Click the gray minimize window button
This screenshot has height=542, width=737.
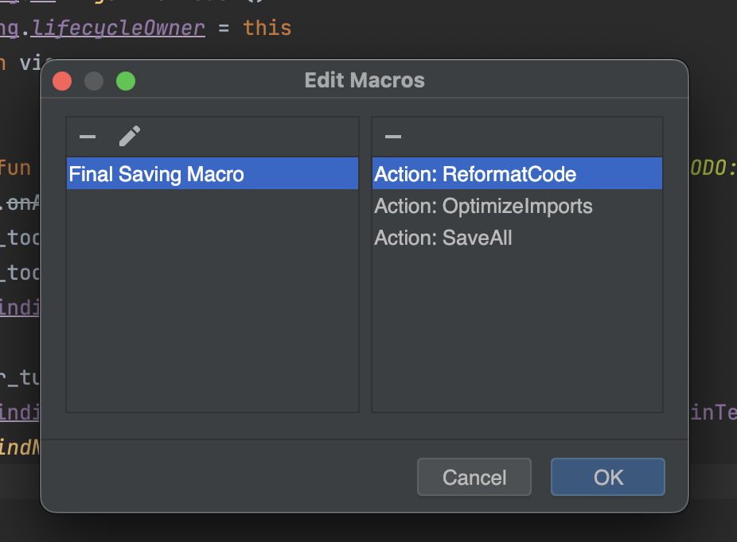point(94,81)
